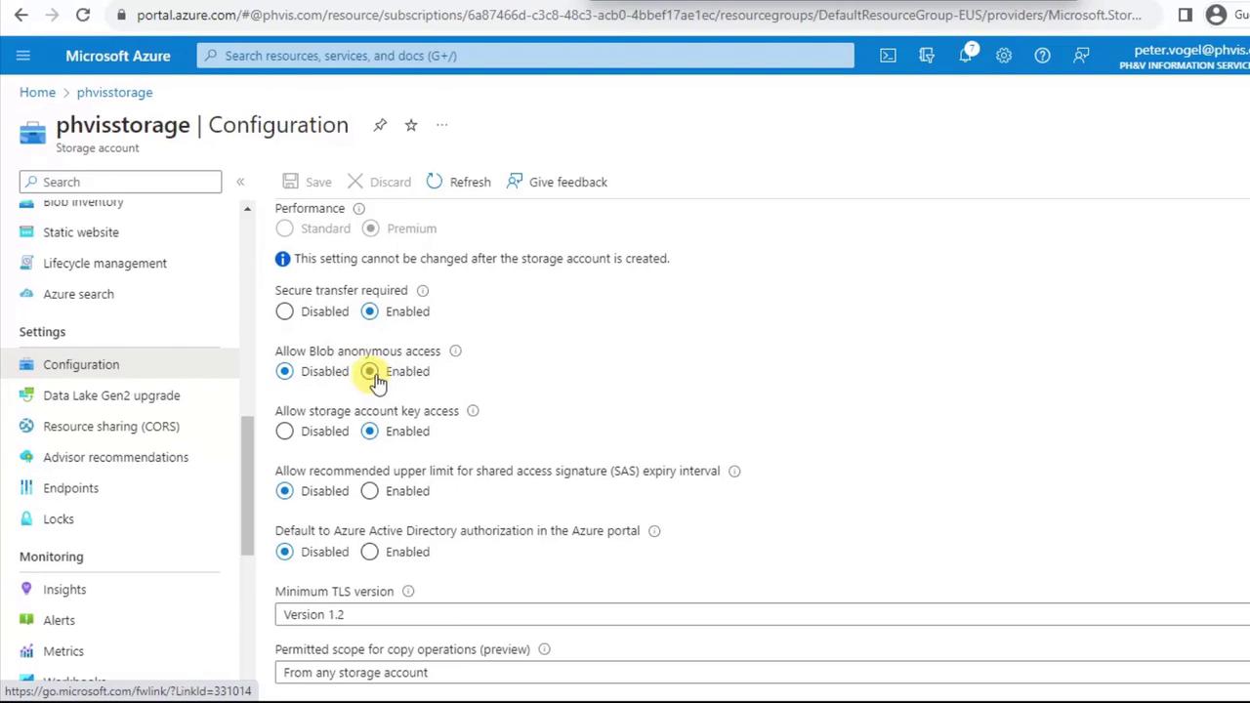Show info for Permitted scope for copy operations
Viewport: 1250px width, 703px height.
(544, 649)
